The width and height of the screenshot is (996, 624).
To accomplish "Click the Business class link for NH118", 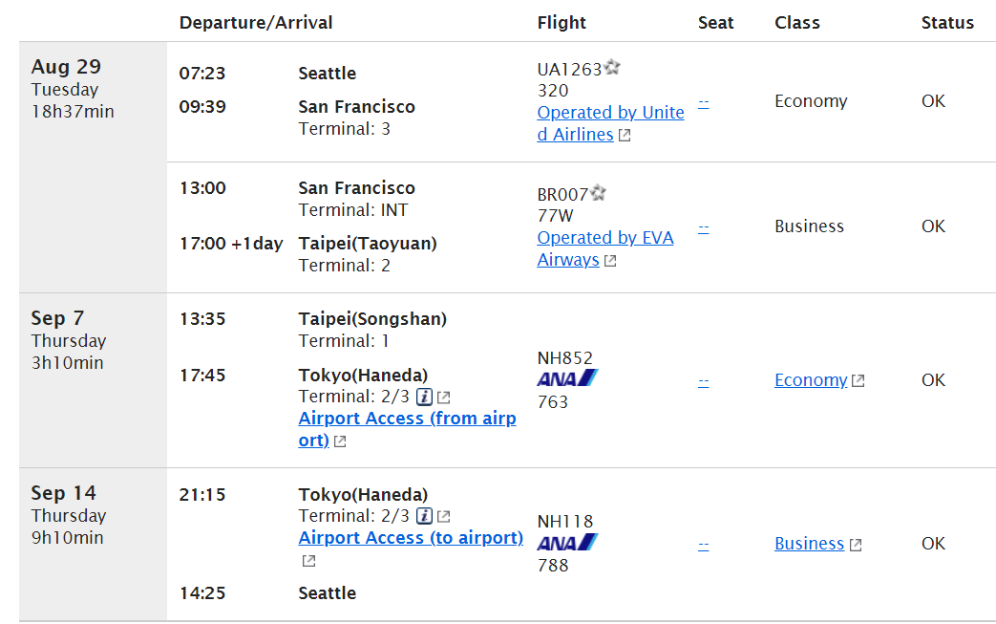I will click(x=809, y=544).
